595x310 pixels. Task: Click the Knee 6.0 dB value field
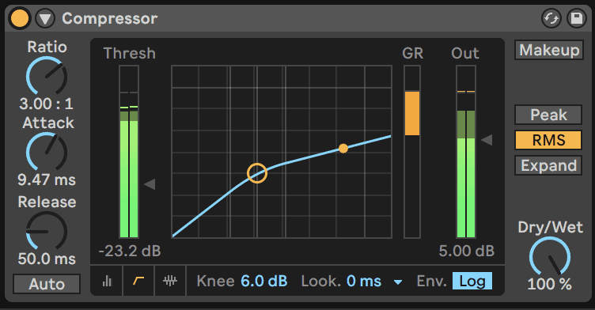tap(264, 282)
